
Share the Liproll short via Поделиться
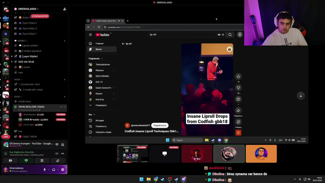point(238,111)
